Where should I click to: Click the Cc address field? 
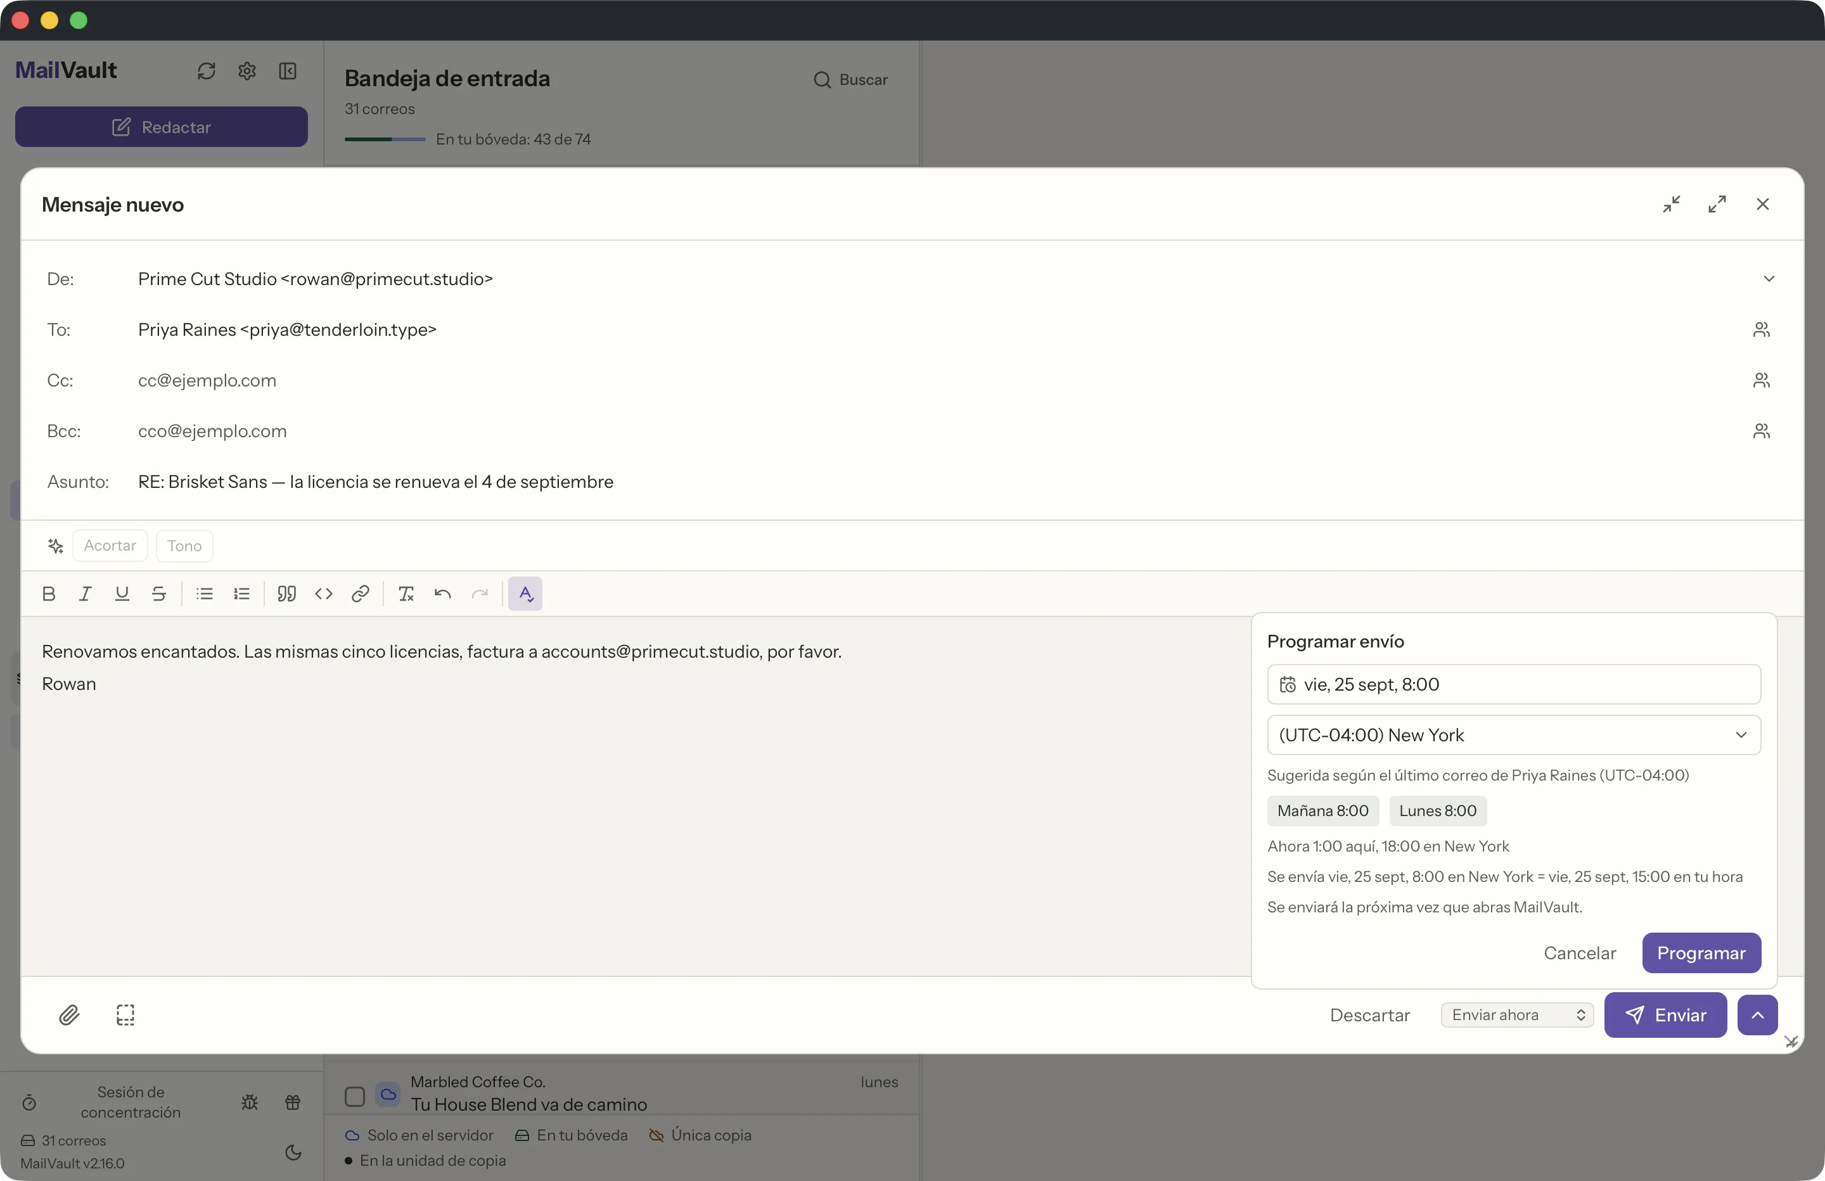[935, 380]
